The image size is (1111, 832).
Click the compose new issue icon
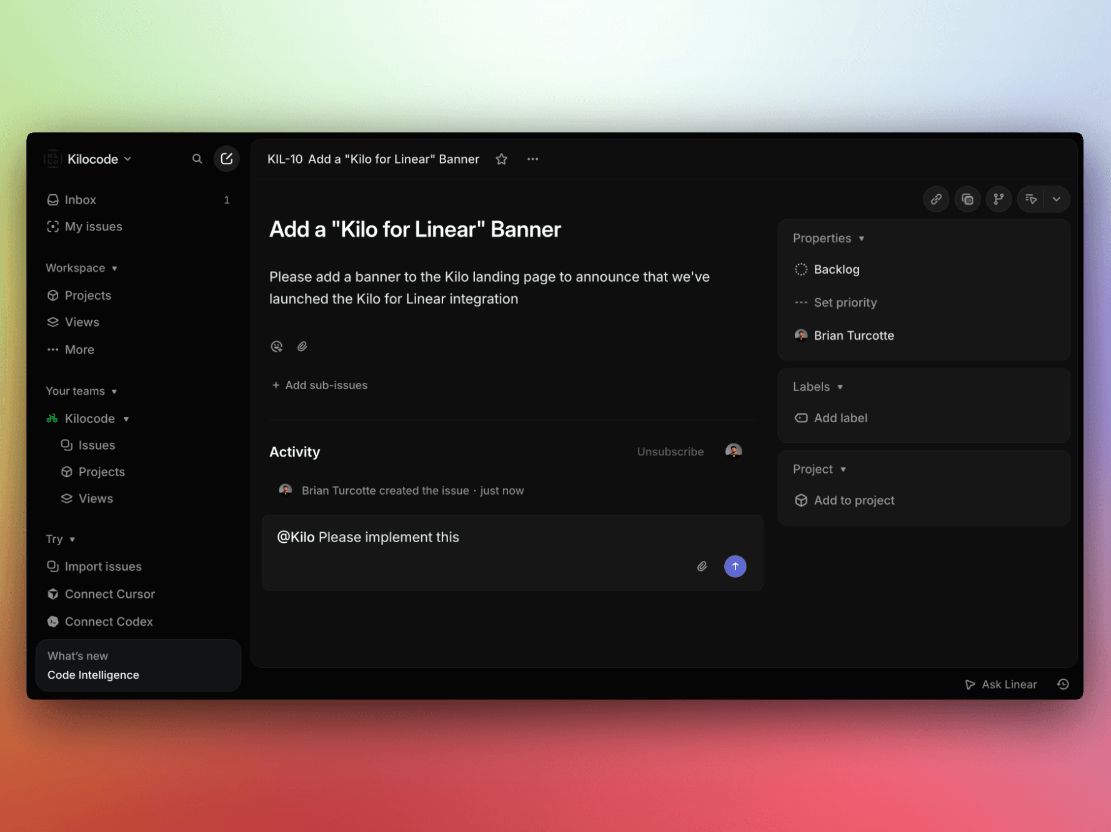tap(227, 159)
